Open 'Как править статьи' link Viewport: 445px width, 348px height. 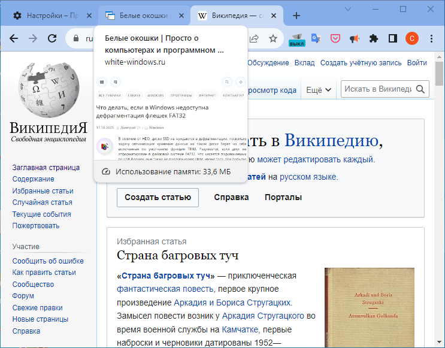[x=44, y=273]
